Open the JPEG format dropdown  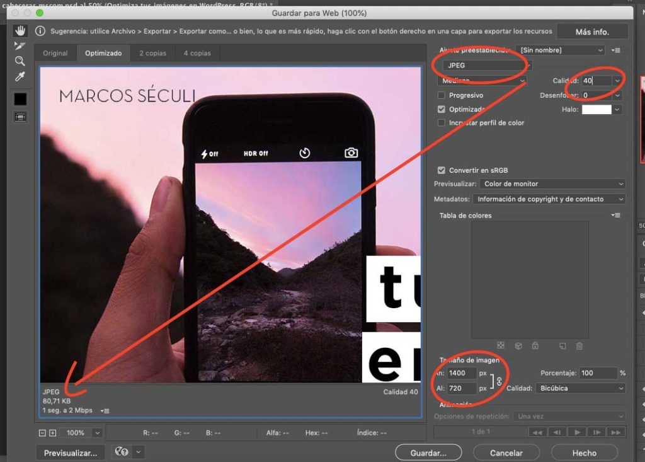click(488, 66)
